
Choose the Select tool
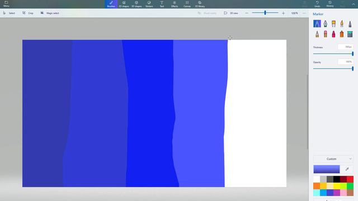click(x=9, y=13)
